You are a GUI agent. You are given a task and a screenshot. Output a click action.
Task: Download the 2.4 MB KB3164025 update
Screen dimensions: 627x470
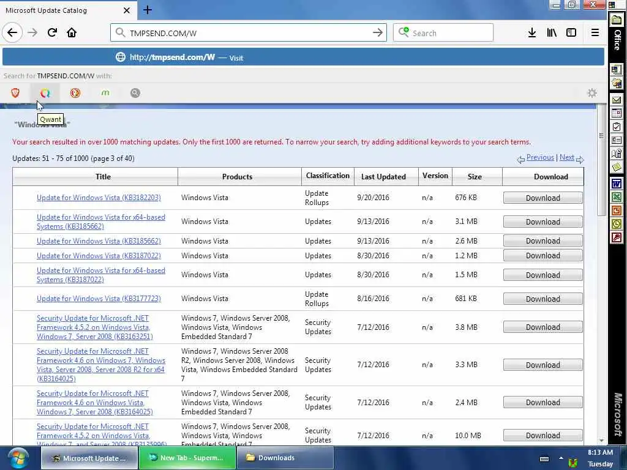tap(543, 403)
